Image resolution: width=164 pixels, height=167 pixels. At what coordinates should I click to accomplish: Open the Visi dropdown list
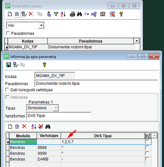(41, 25)
